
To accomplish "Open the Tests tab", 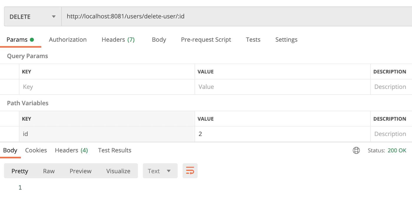I will click(253, 40).
